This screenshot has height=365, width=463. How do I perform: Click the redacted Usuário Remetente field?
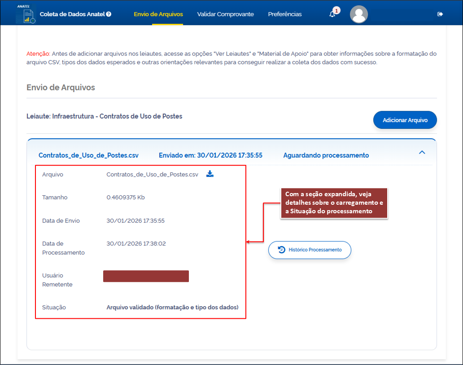click(146, 276)
